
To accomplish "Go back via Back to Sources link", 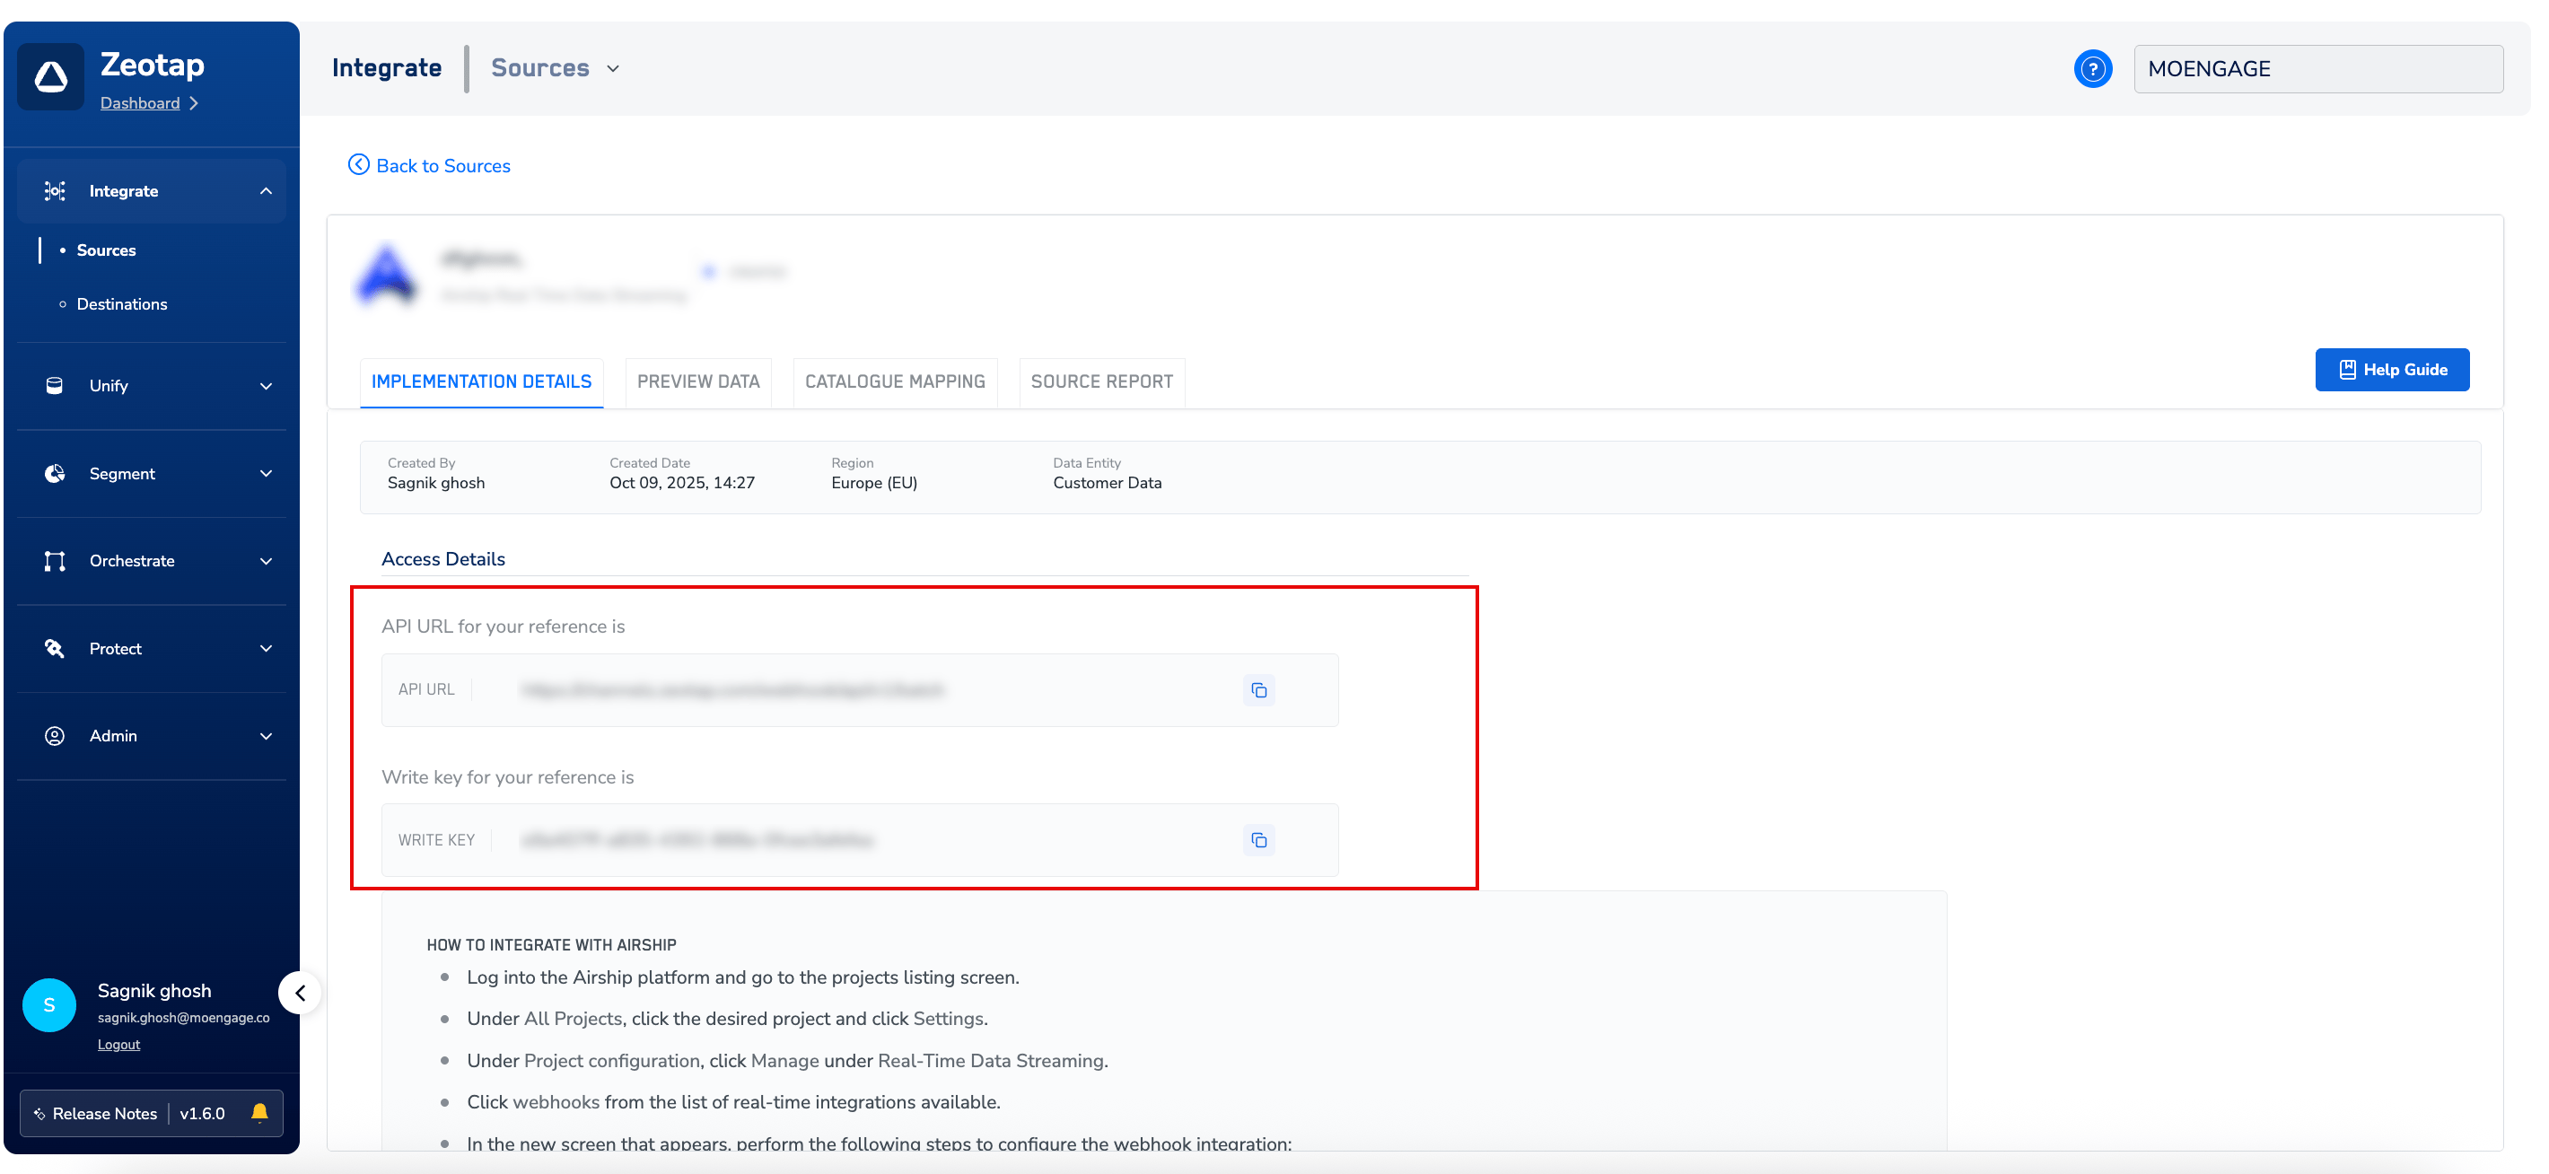I will coord(443,165).
